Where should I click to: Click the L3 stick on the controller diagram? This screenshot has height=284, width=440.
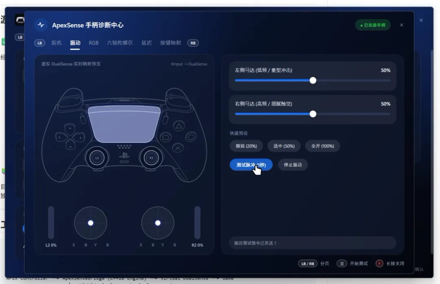(x=97, y=158)
